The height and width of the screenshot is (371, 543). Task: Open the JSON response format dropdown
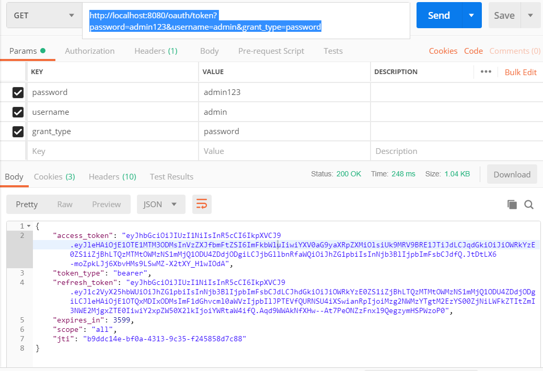pos(161,205)
